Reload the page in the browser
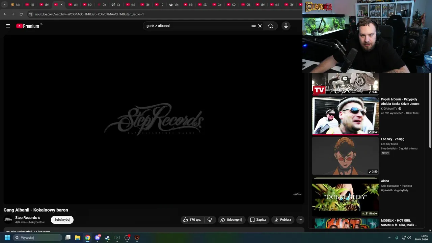 [x=21, y=14]
